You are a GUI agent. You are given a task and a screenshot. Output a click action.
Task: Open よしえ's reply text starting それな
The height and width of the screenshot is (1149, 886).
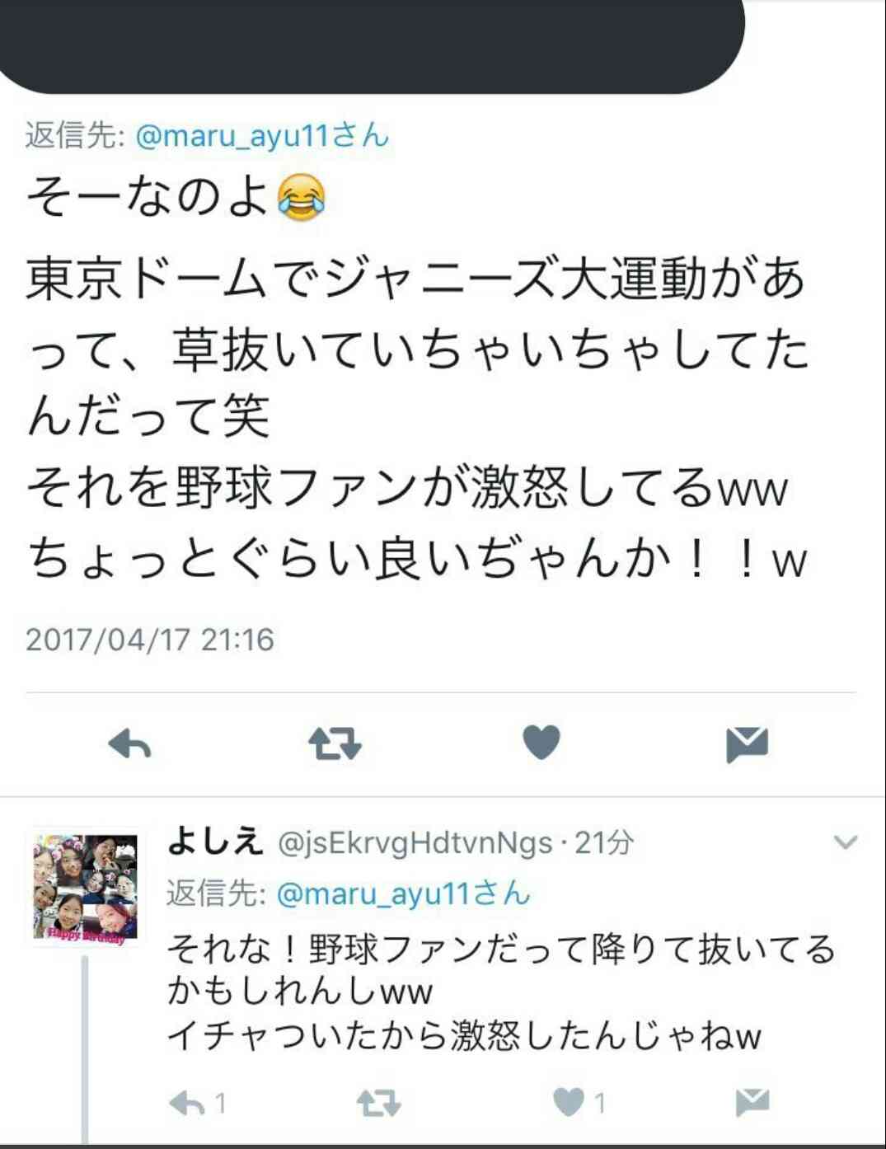pyautogui.click(x=502, y=992)
